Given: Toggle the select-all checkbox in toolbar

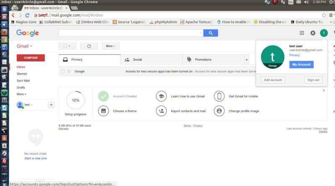Looking at the screenshot, I should (65, 46).
